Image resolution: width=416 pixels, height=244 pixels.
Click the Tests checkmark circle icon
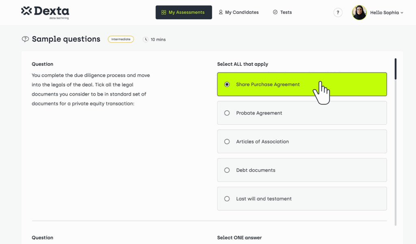[x=275, y=12]
